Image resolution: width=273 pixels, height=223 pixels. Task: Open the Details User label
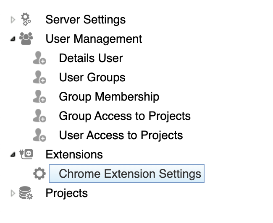pyautogui.click(x=91, y=58)
